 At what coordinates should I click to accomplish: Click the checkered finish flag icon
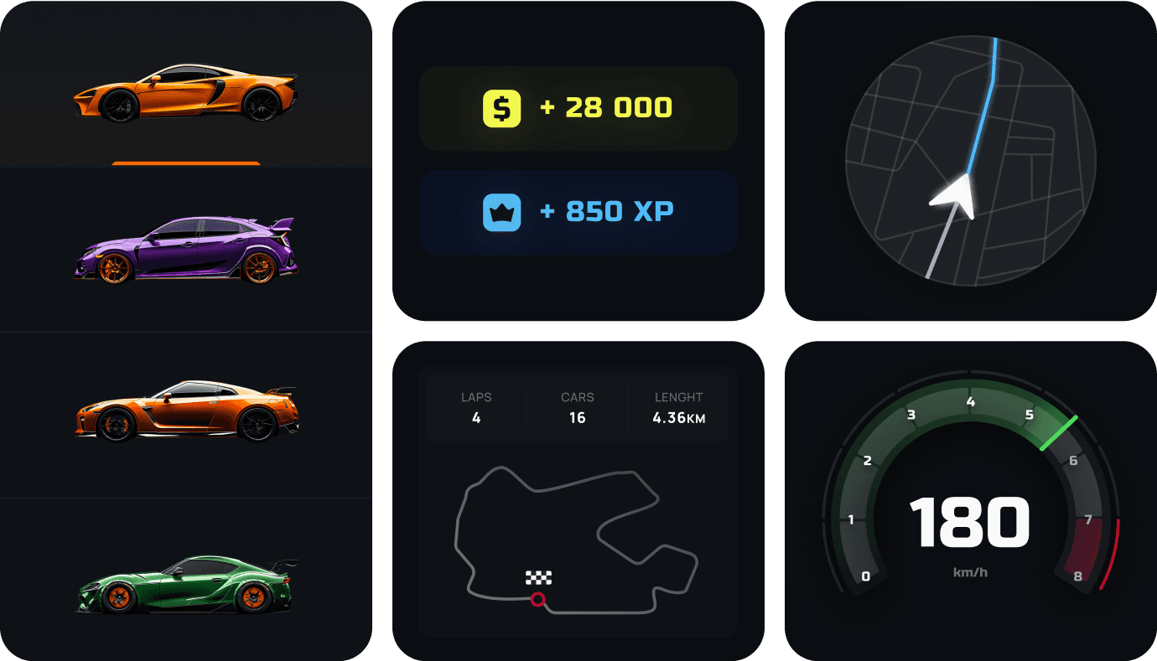click(x=538, y=577)
